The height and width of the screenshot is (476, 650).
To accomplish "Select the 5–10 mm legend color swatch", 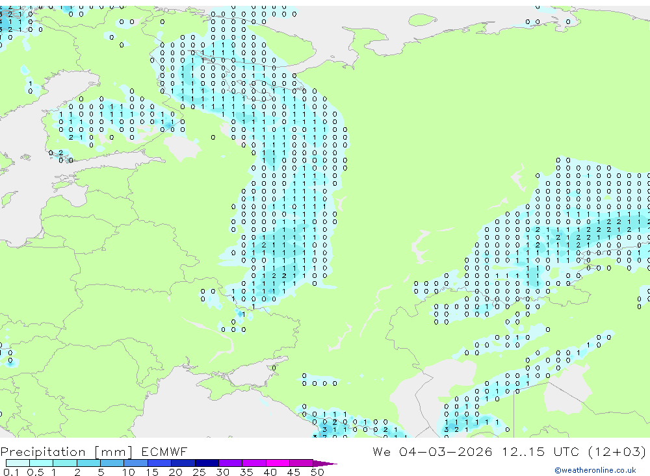I will [112, 463].
